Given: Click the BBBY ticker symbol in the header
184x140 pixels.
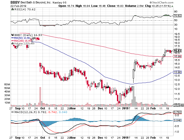Looking at the screenshot, I should coord(15,2).
